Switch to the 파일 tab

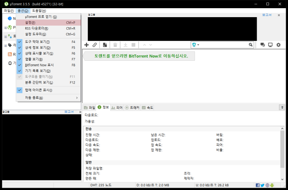pos(89,108)
